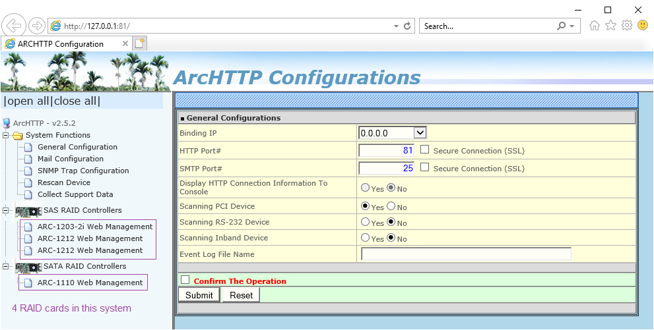This screenshot has width=654, height=330.
Task: Click the SAS RAID Controllers card image
Action: (x=29, y=211)
